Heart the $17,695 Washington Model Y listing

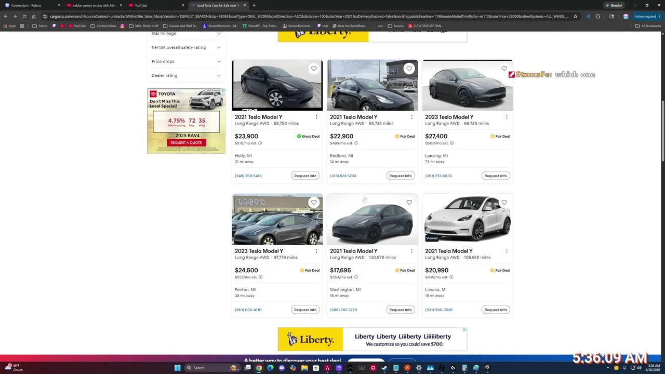pos(409,203)
